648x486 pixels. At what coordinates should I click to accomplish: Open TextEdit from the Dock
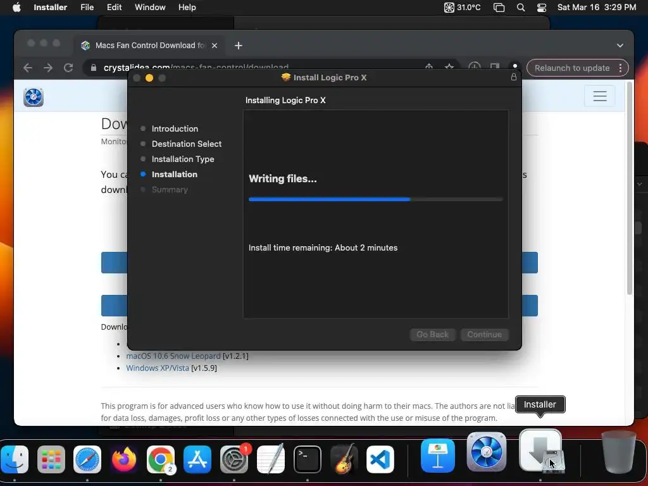point(271,459)
